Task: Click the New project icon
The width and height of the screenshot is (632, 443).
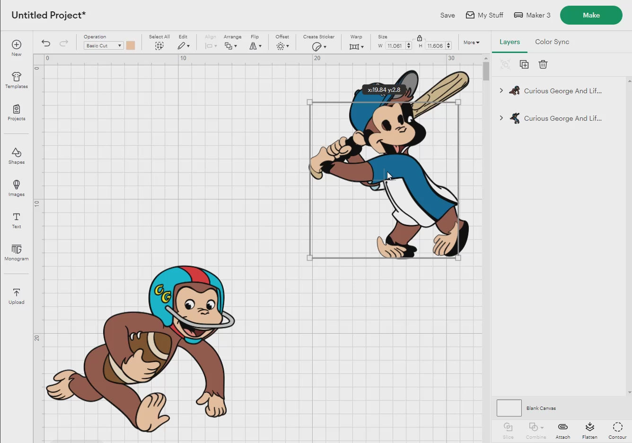Action: (17, 48)
